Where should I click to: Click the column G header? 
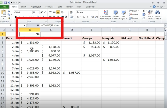[x=129, y=30]
